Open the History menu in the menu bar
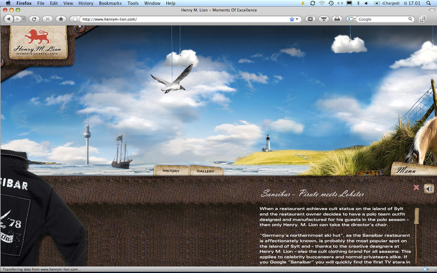 tap(86, 3)
